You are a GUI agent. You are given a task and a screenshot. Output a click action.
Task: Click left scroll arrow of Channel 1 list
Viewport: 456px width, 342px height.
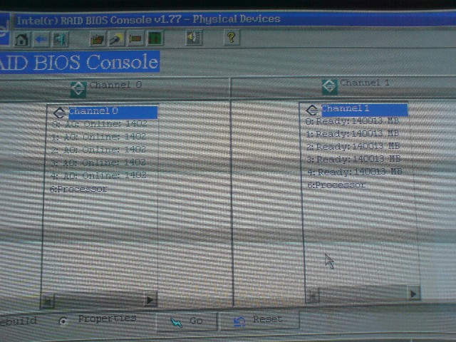coord(313,296)
